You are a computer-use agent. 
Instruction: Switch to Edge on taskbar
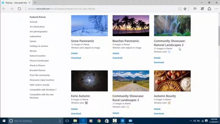pos(83,121)
